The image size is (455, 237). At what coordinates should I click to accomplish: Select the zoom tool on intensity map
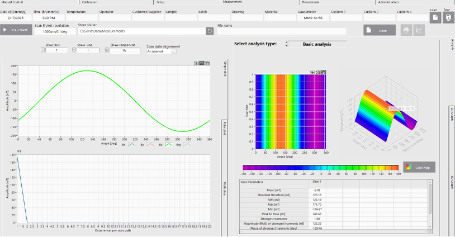click(317, 72)
